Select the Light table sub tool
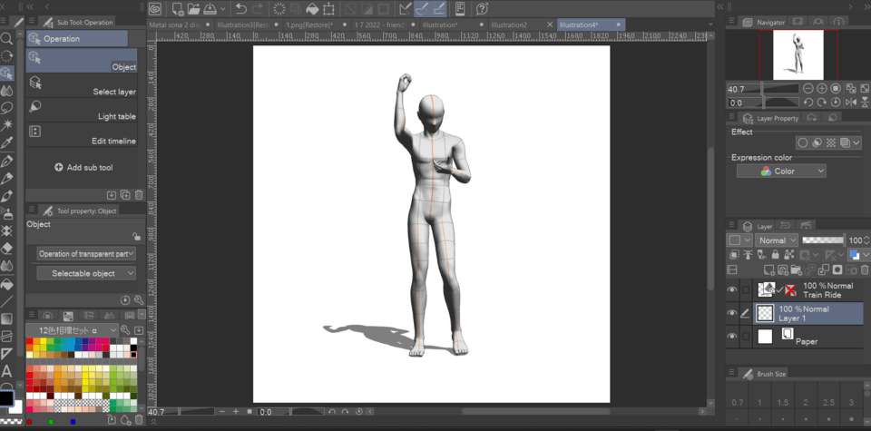This screenshot has width=871, height=431. coord(82,110)
